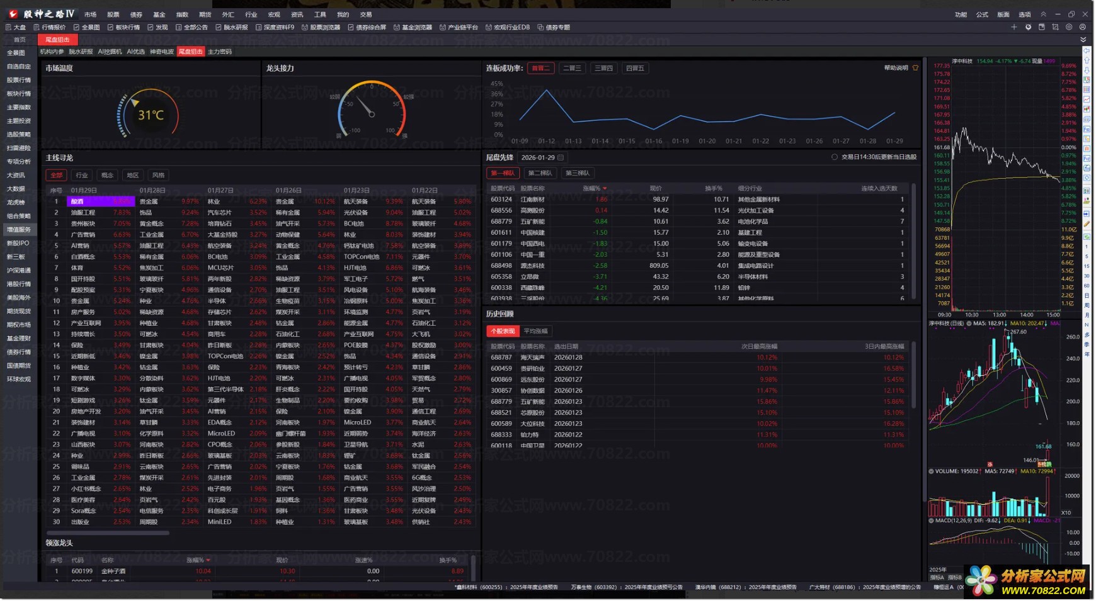The width and height of the screenshot is (1096, 601).
Task: Click the 股神之路 app logo icon
Action: click(13, 14)
